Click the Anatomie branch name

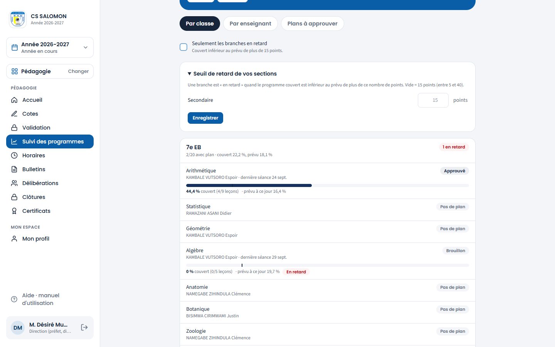[197, 287]
